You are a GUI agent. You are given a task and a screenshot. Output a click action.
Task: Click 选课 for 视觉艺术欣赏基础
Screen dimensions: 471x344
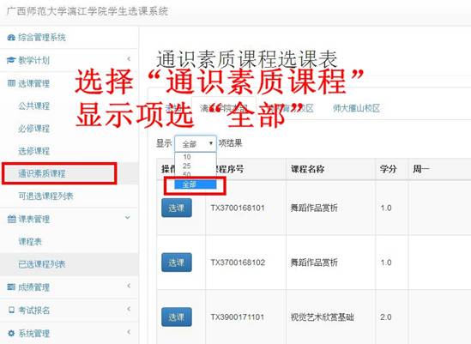point(177,317)
